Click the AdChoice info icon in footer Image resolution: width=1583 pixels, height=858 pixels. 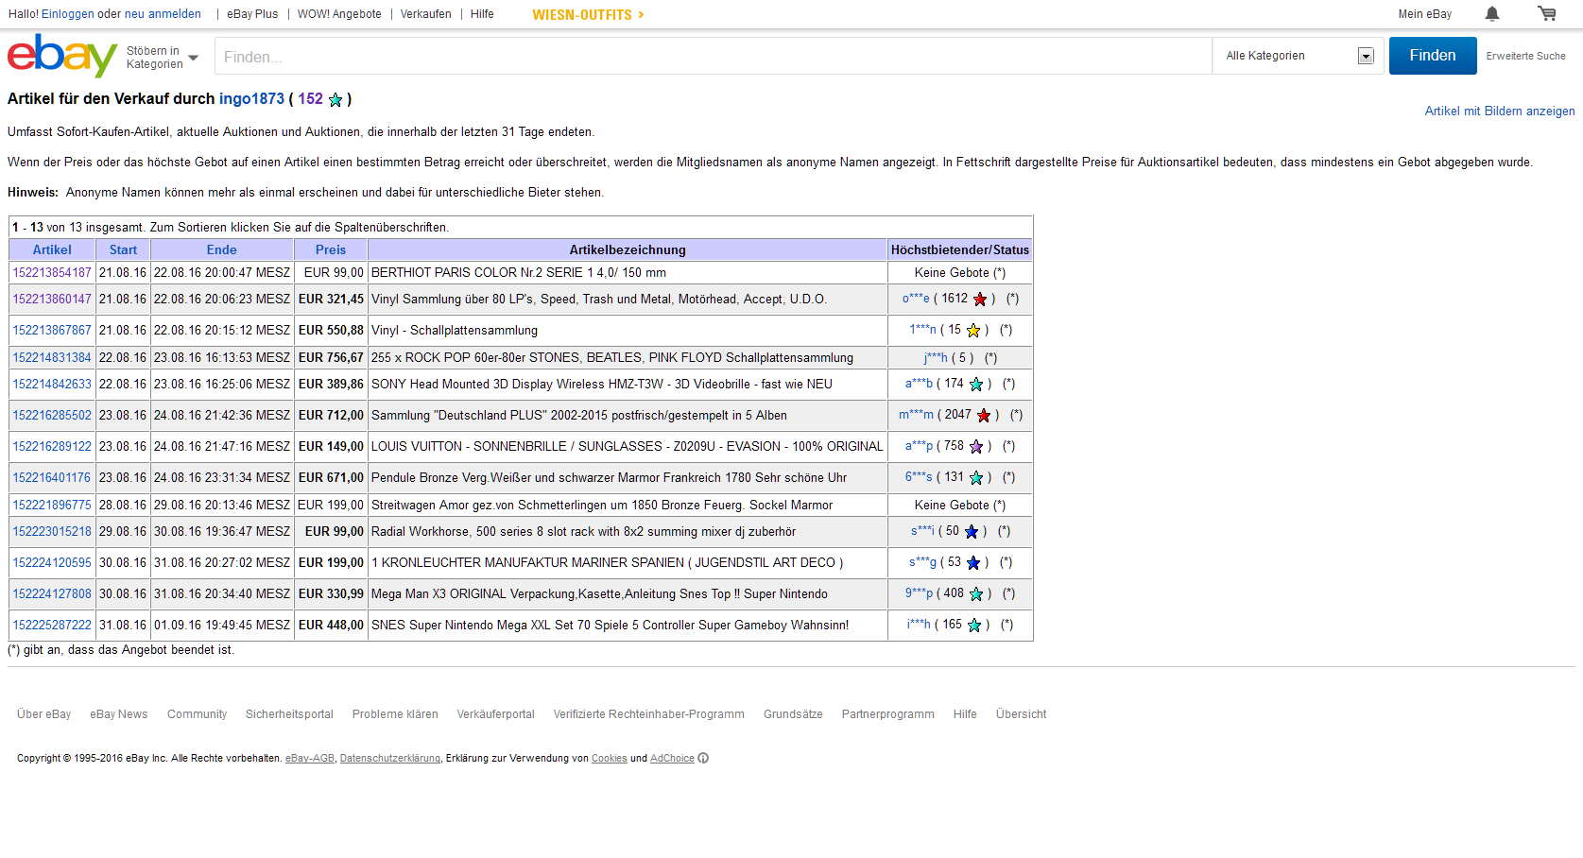pos(703,758)
